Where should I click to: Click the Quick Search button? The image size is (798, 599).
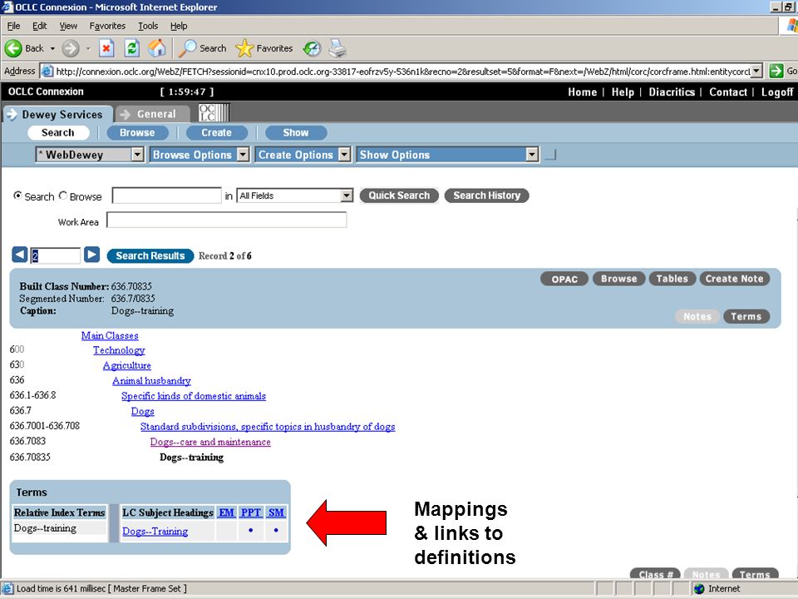[x=399, y=196]
